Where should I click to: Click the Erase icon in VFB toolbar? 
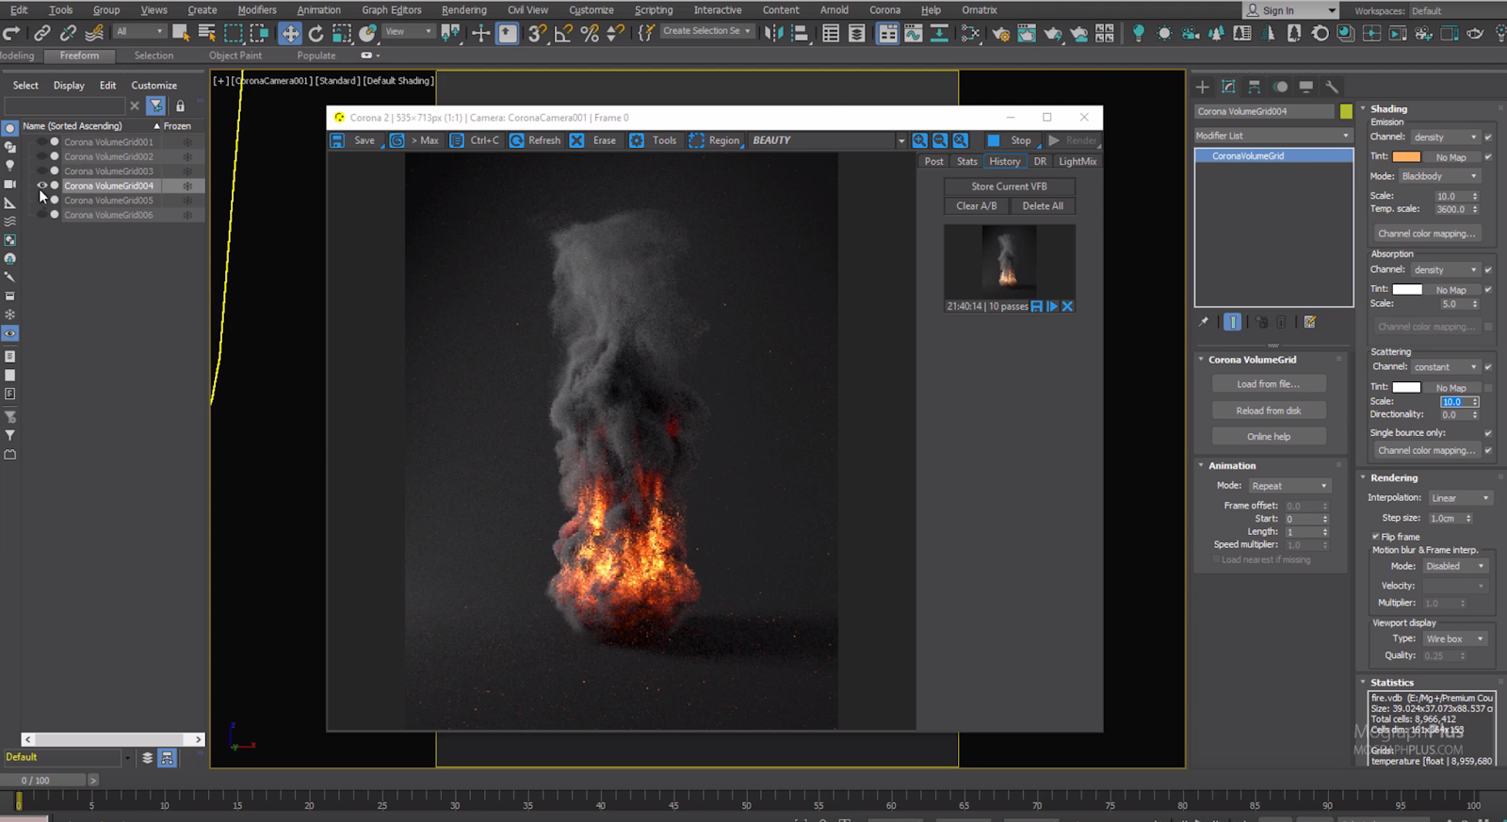coord(577,140)
